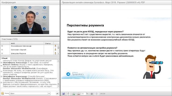This screenshot has width=172, height=96.
Task: Select participant Синкович Сергей
Action: pyautogui.click(x=19, y=50)
